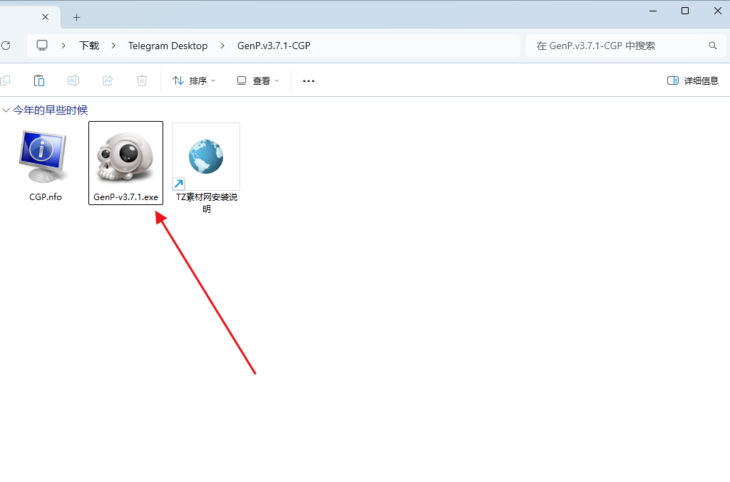Click the refresh icon by the address bar
This screenshot has height=482, width=730.
6,46
